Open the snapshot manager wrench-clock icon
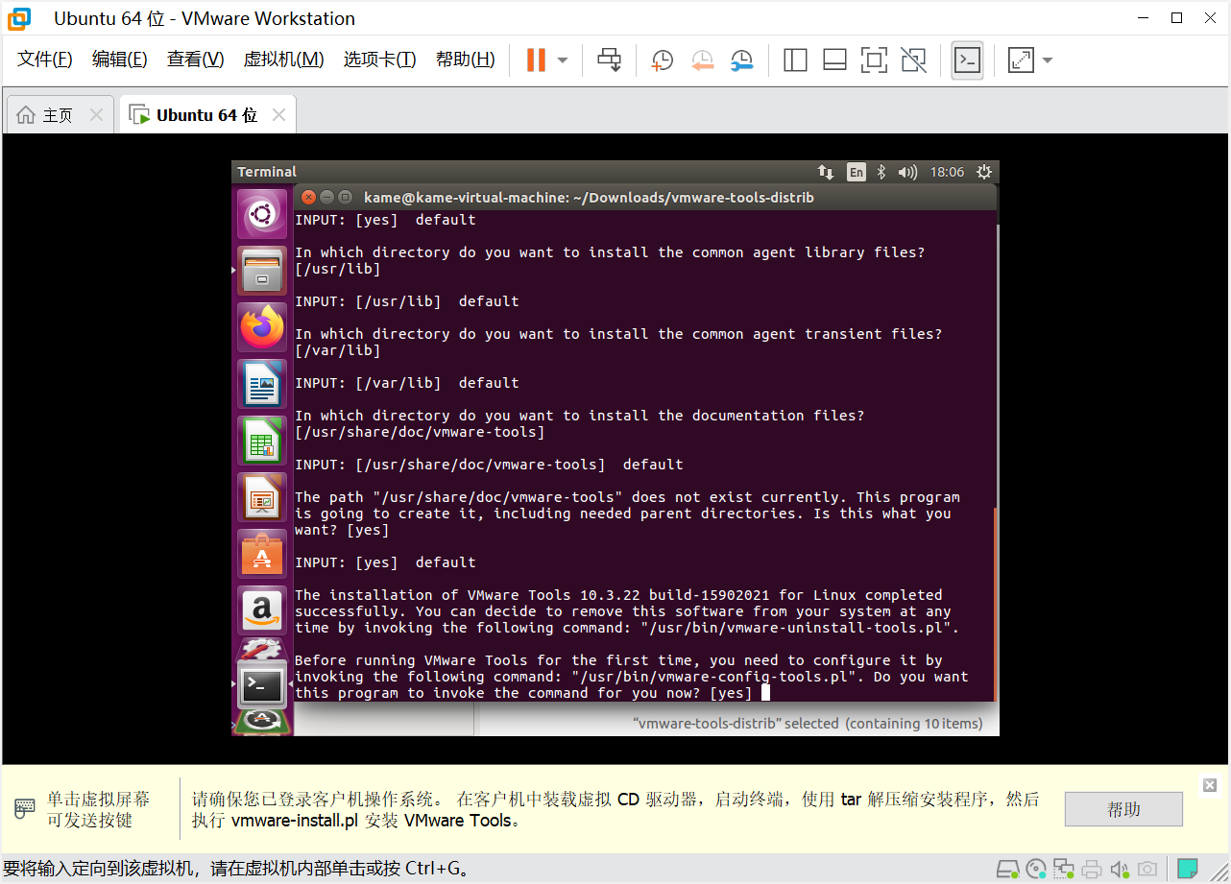 741,60
